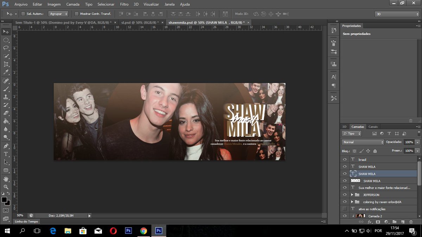Viewport: 422px width, 237px height.
Task: Hide the brasil text layer
Action: coord(345,159)
